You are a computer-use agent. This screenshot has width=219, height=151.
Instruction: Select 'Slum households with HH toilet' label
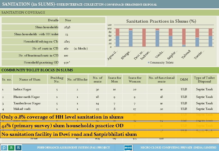(36, 34)
